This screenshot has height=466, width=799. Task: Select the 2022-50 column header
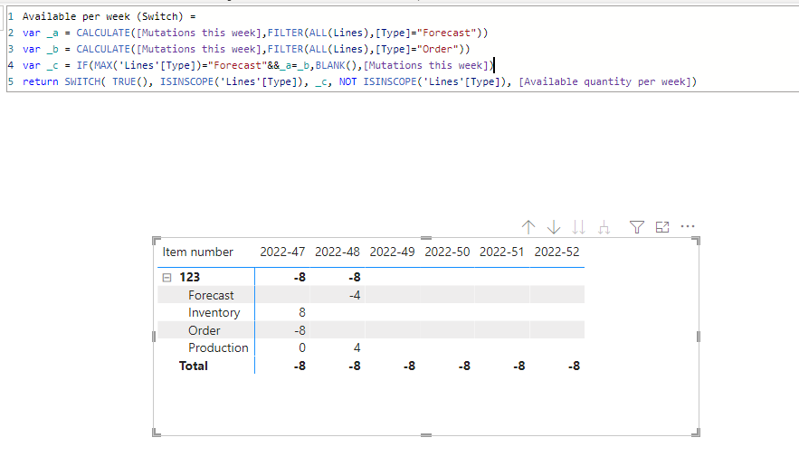click(447, 252)
